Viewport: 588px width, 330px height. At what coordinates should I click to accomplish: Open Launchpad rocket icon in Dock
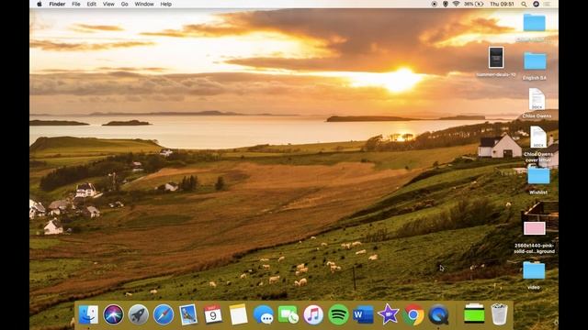click(x=138, y=314)
